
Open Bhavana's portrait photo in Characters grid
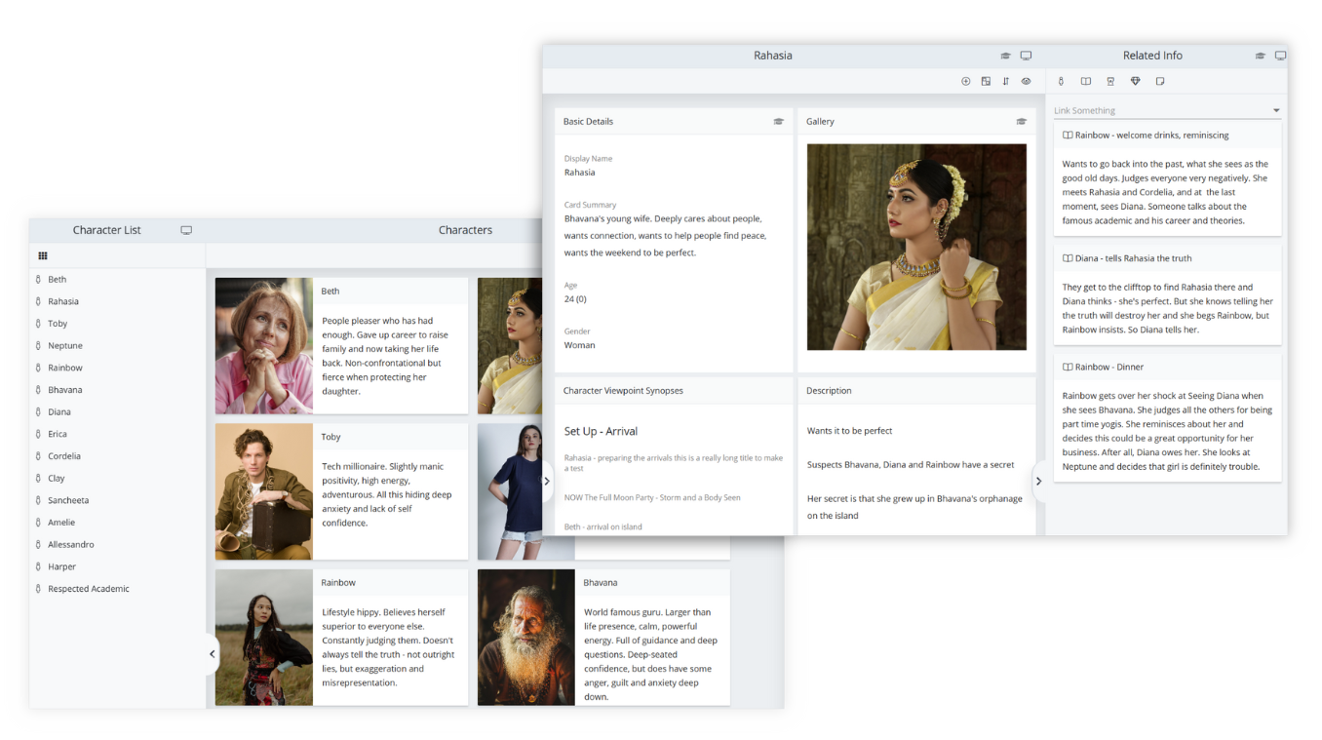coord(526,638)
